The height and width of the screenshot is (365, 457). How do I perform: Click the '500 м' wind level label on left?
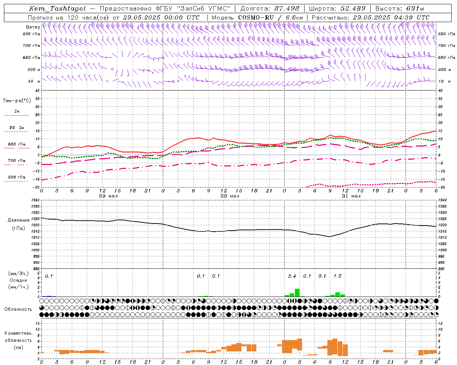34,70
